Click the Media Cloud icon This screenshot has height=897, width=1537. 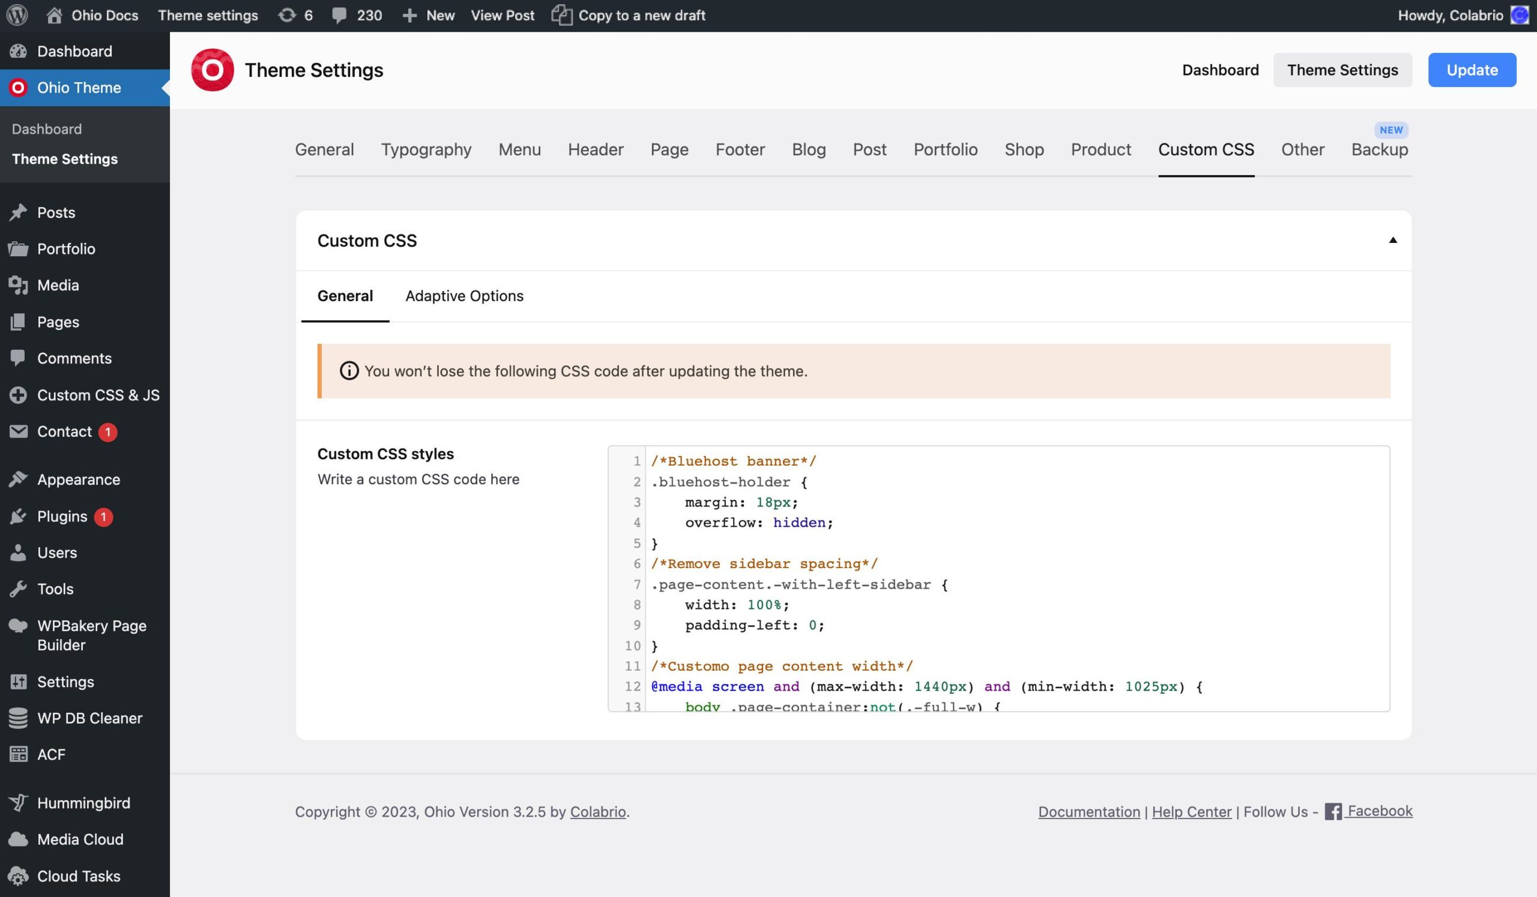pos(18,839)
